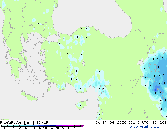The height and width of the screenshot is (129, 167).
Task: Click the "10" legend scale label
Action: coord(33,128)
